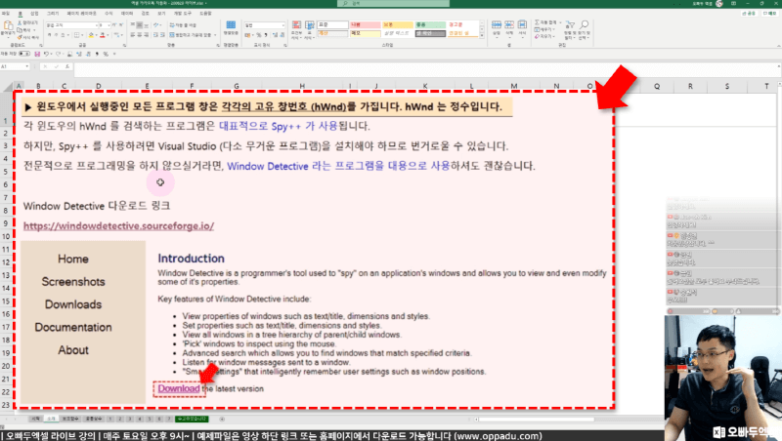Click Format cells icon
The image size is (782, 441).
(x=522, y=25)
